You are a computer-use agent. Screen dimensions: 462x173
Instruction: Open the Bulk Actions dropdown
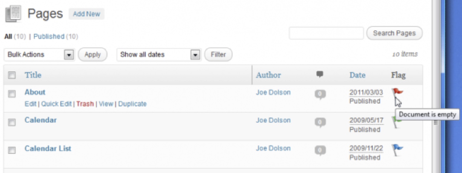39,54
